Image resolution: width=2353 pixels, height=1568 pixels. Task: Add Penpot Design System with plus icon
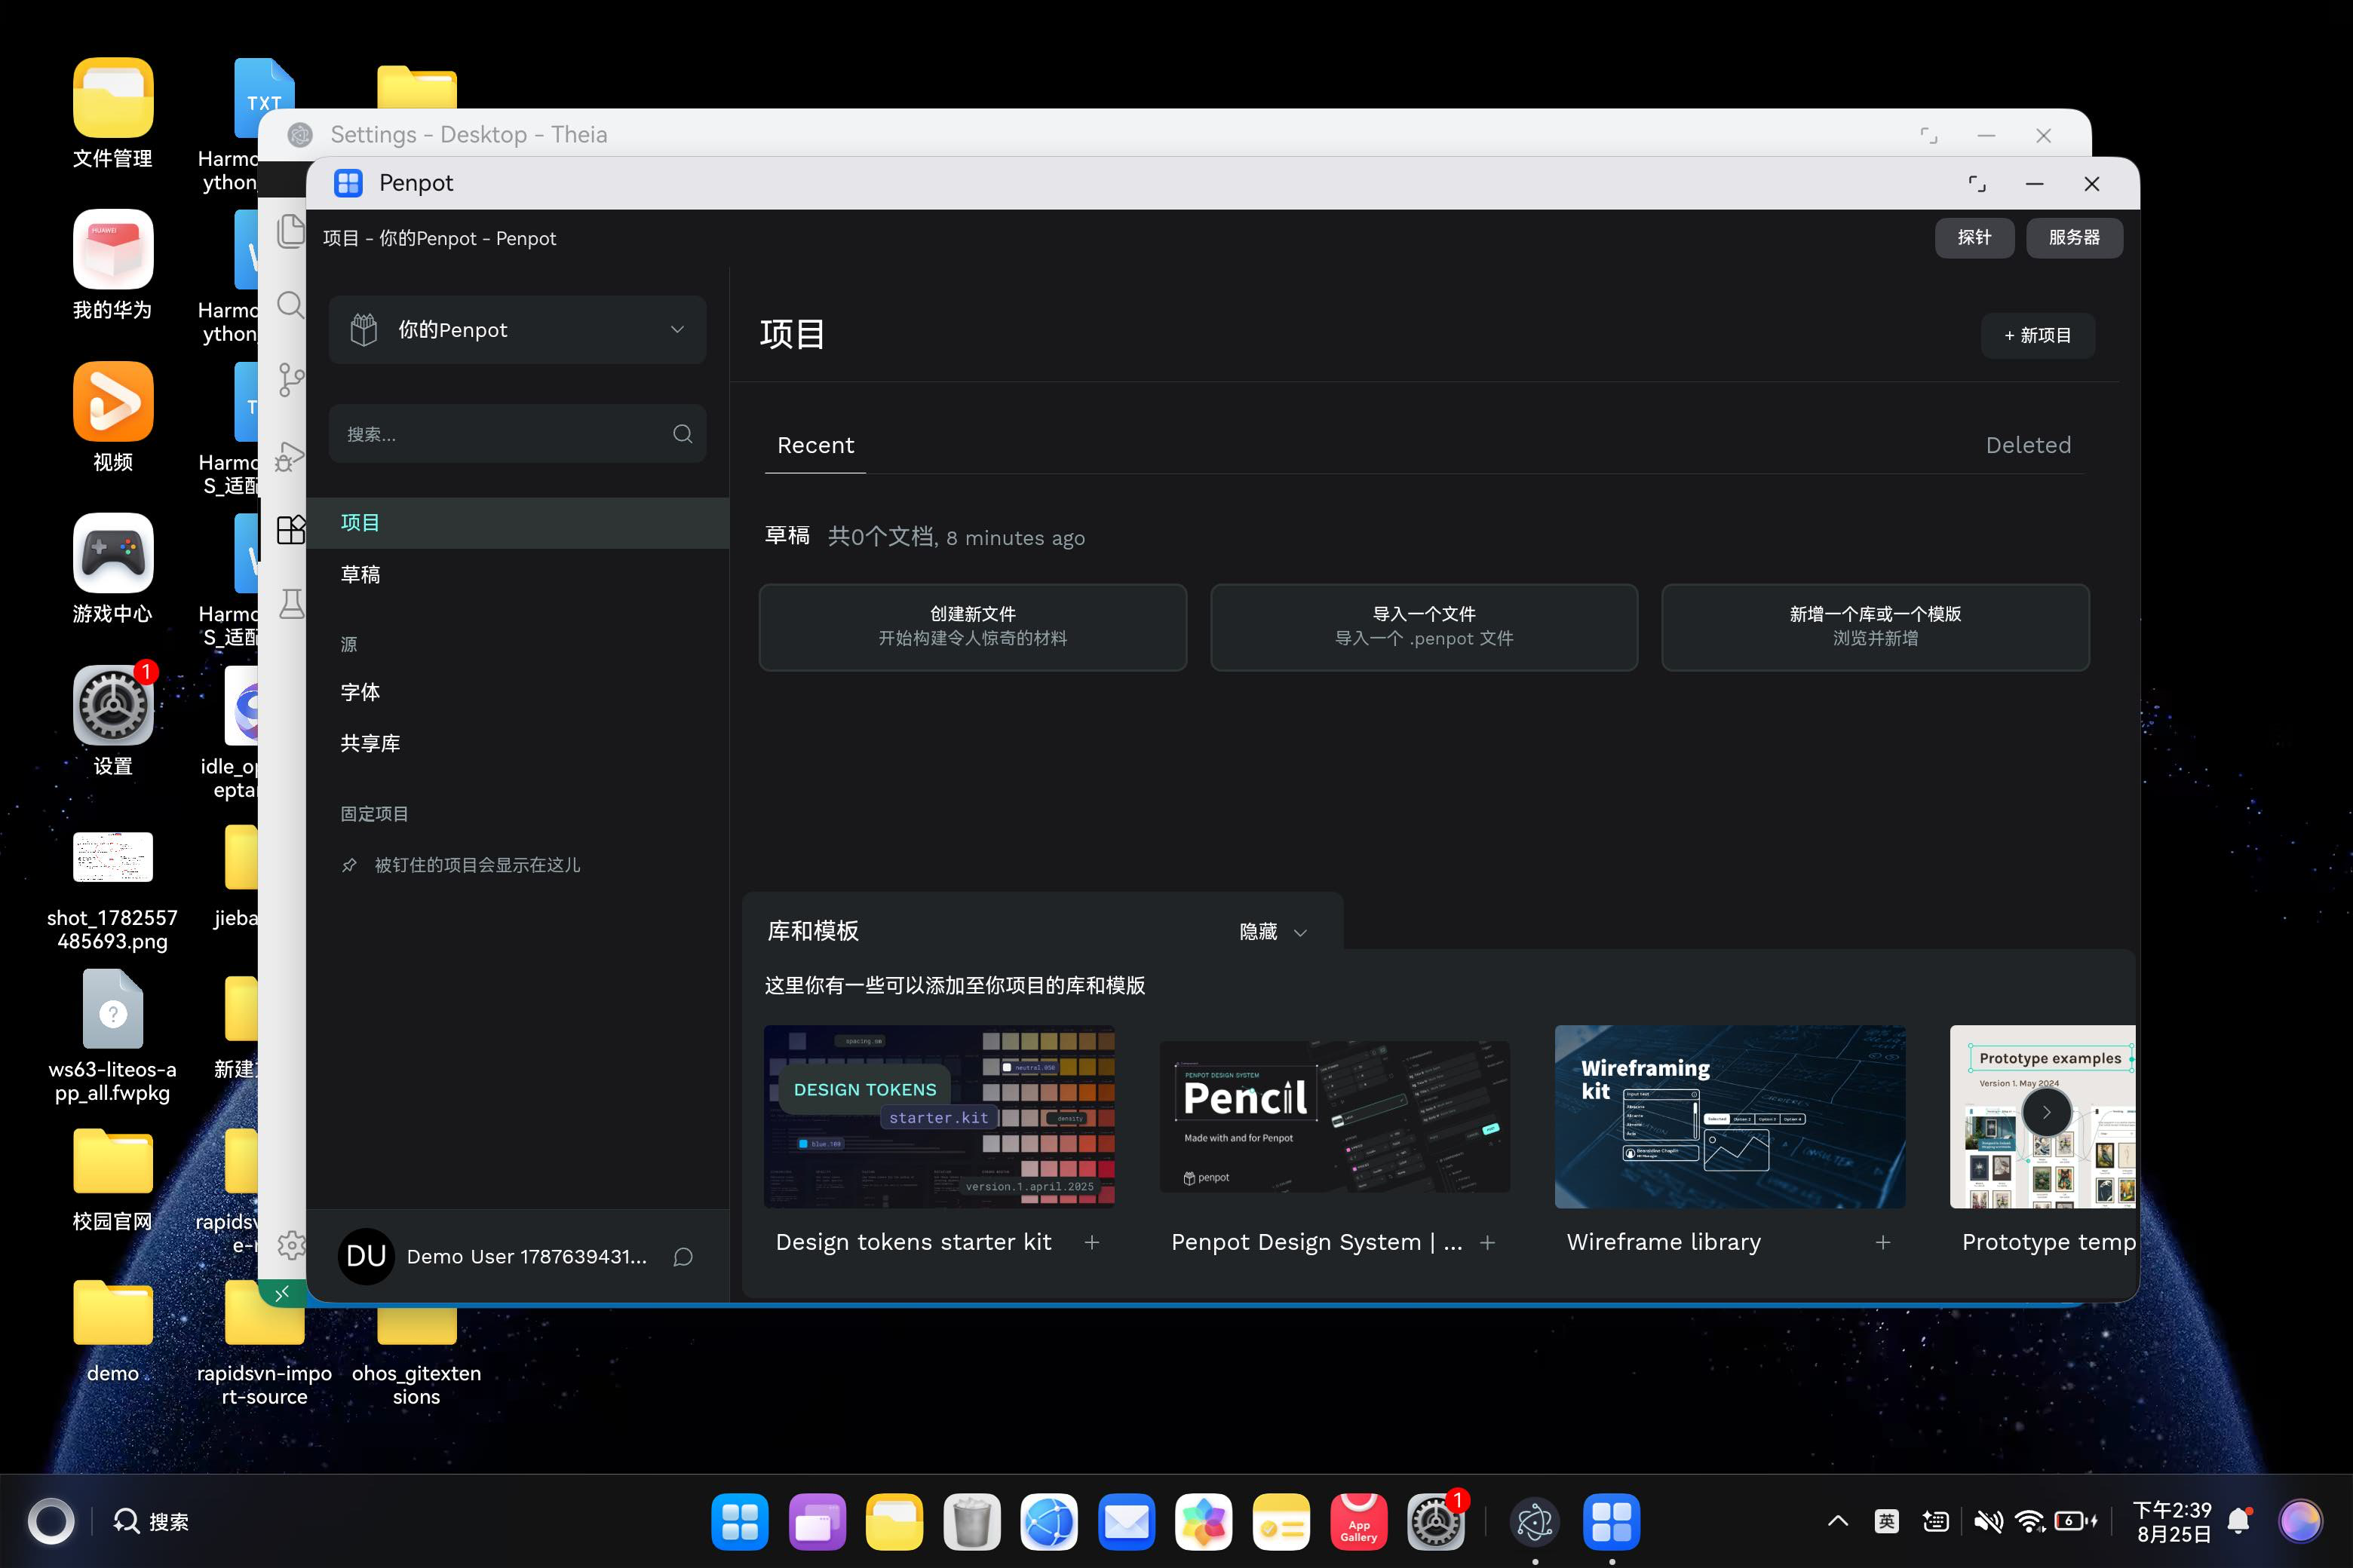(x=1488, y=1242)
